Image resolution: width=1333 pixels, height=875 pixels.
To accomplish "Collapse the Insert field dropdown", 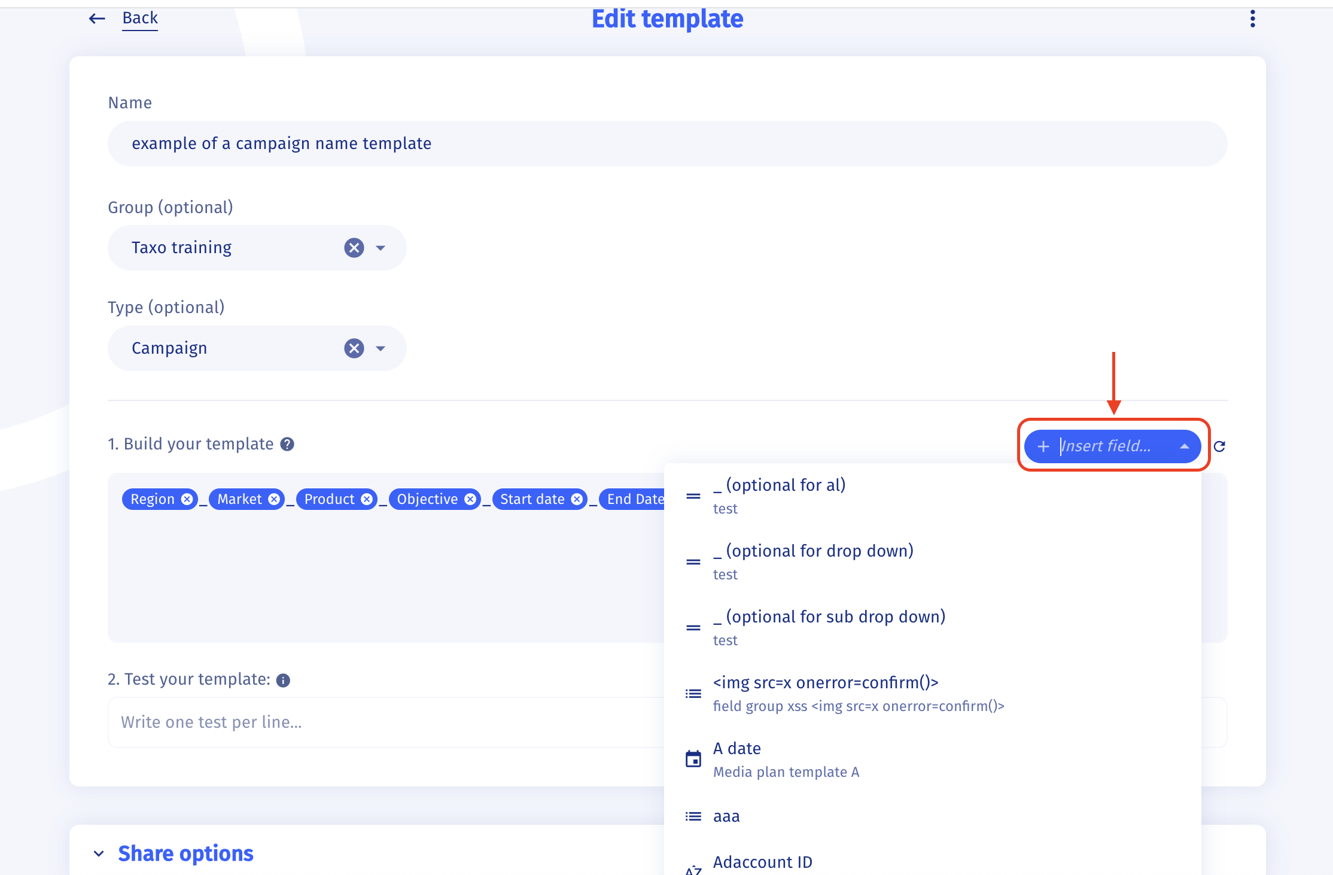I will 1184,446.
